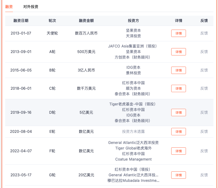Viewport: 218px width, 188px height.
Task: Open 详情 for the 天使轮 round
Action: 178,33
